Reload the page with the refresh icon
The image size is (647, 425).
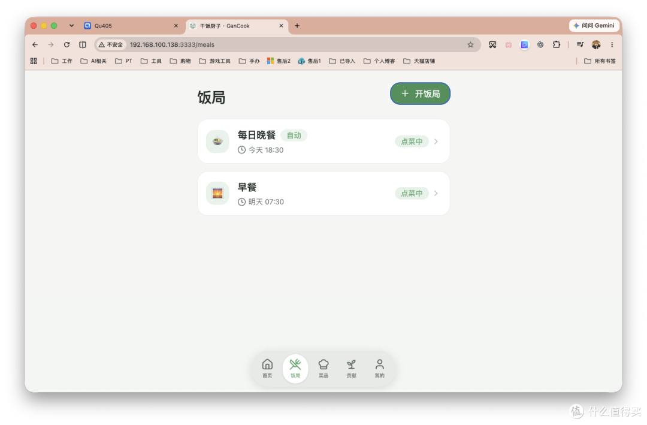coord(66,44)
